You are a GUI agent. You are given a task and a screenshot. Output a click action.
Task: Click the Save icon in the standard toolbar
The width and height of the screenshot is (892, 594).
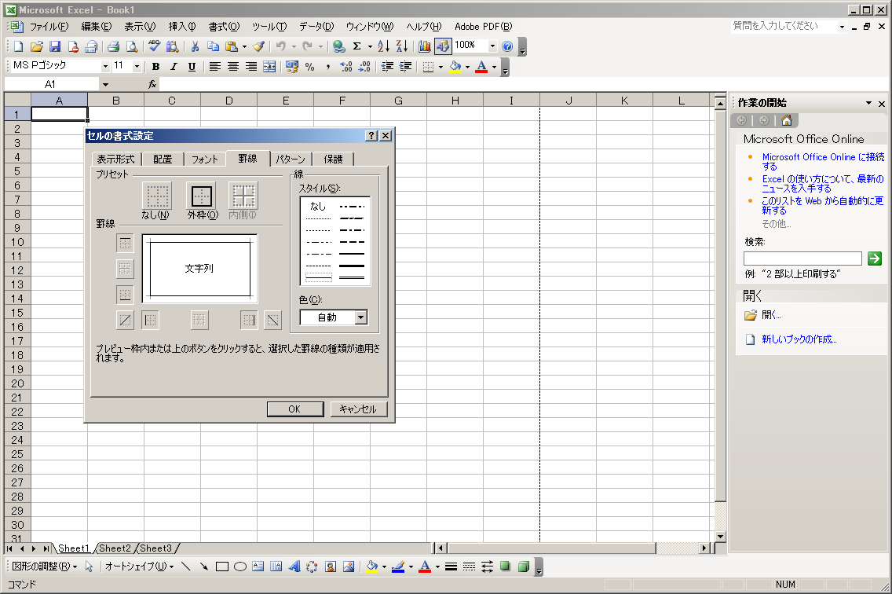pyautogui.click(x=55, y=46)
